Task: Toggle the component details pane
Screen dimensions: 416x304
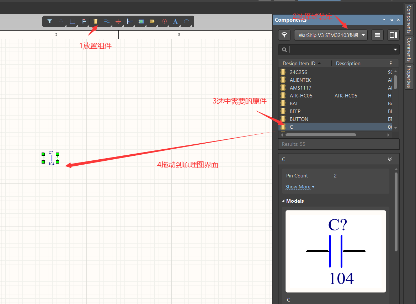Action: click(394, 35)
